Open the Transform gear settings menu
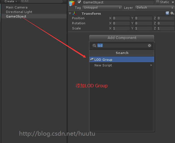The width and height of the screenshot is (175, 143). coord(172,13)
